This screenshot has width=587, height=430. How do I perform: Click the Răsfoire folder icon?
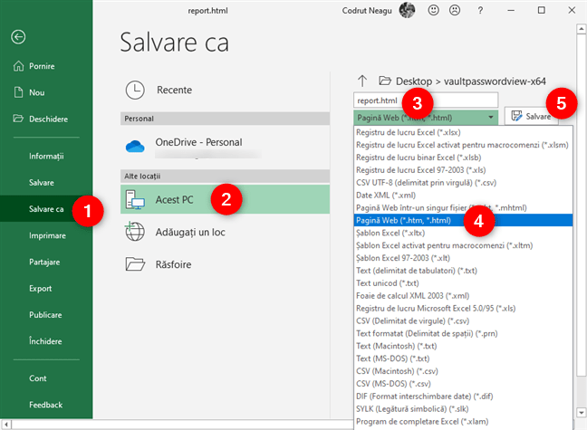coord(135,264)
